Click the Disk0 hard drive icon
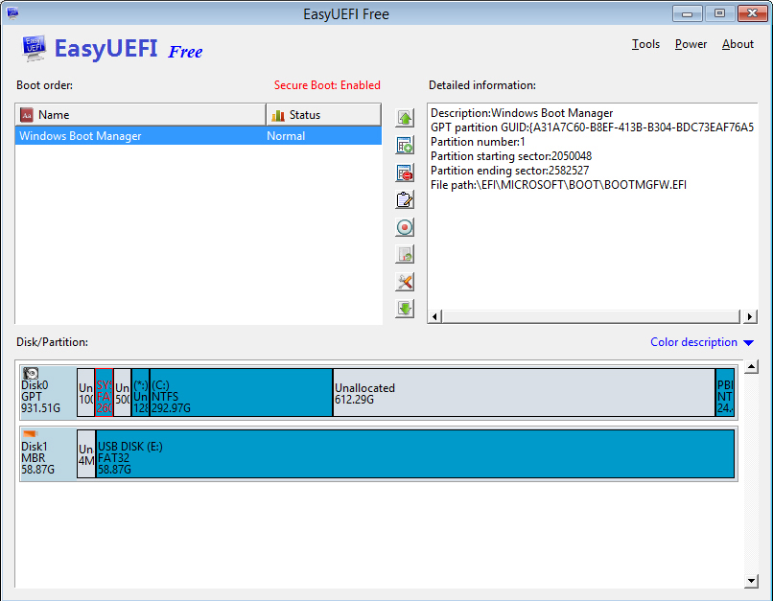The height and width of the screenshot is (601, 773). tap(31, 374)
